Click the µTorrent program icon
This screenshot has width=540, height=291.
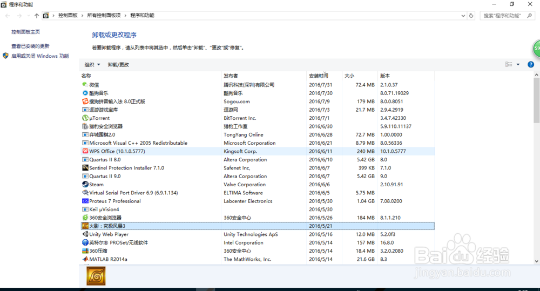[x=85, y=118]
